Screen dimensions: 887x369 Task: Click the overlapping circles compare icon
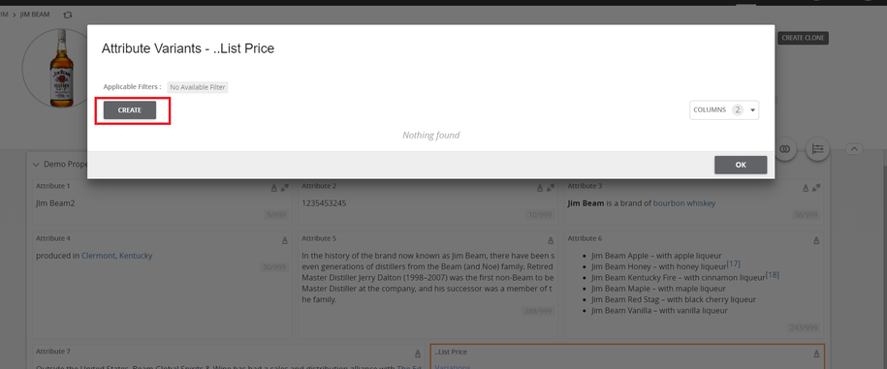(x=784, y=149)
